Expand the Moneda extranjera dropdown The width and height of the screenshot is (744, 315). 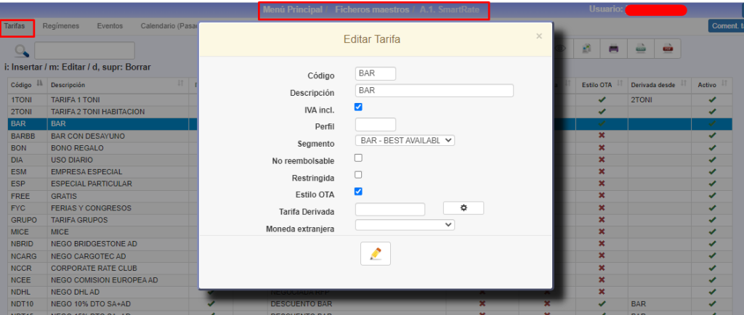[405, 225]
